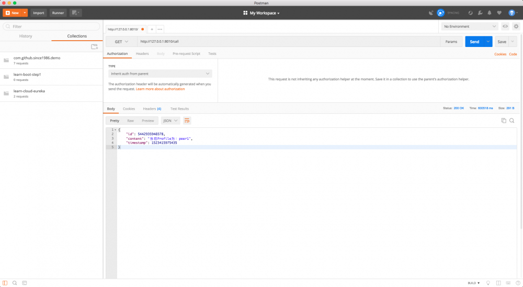Image resolution: width=523 pixels, height=287 pixels.
Task: Switch to the History tab
Action: point(26,36)
